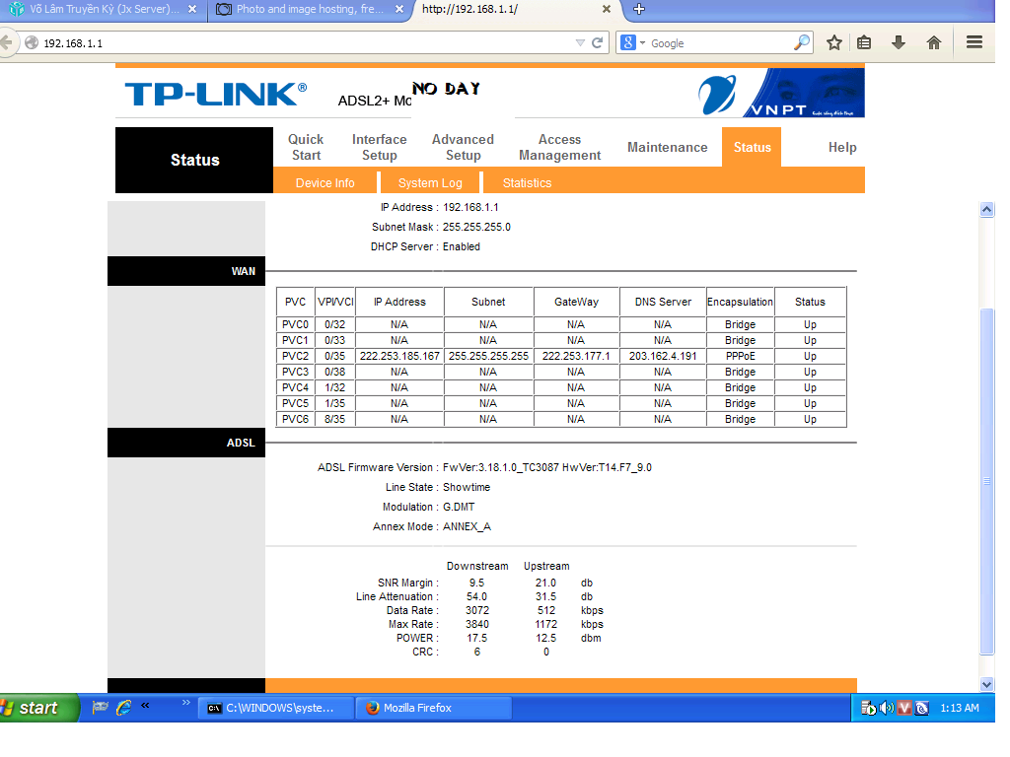Bookmark this page with the star icon
This screenshot has width=1010, height=757.
click(834, 43)
